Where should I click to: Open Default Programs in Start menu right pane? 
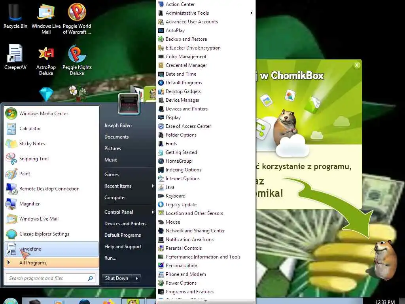point(123,235)
